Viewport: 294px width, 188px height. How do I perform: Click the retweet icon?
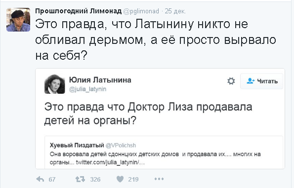click(80, 179)
